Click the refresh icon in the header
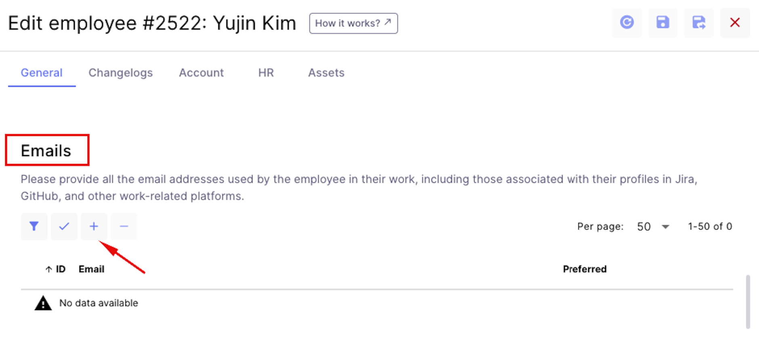 tap(627, 23)
